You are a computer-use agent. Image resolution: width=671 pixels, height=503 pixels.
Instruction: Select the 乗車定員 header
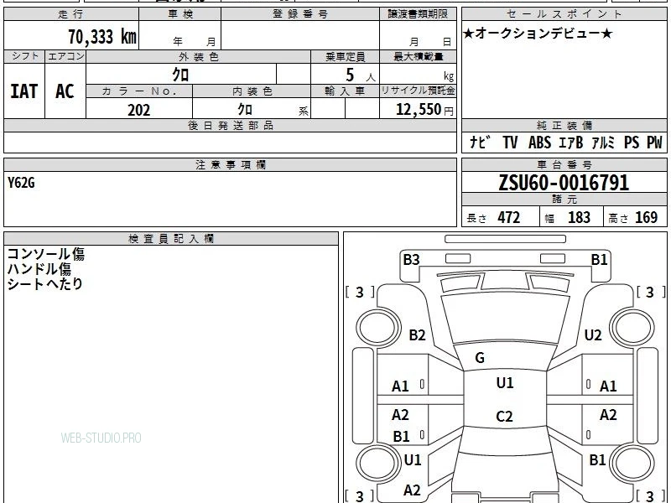tap(345, 56)
